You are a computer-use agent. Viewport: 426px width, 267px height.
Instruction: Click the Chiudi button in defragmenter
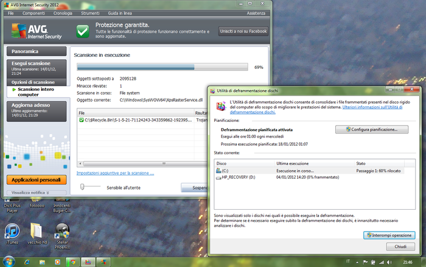400,247
